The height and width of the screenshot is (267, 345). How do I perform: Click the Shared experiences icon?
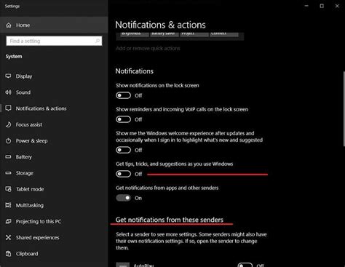pyautogui.click(x=8, y=237)
